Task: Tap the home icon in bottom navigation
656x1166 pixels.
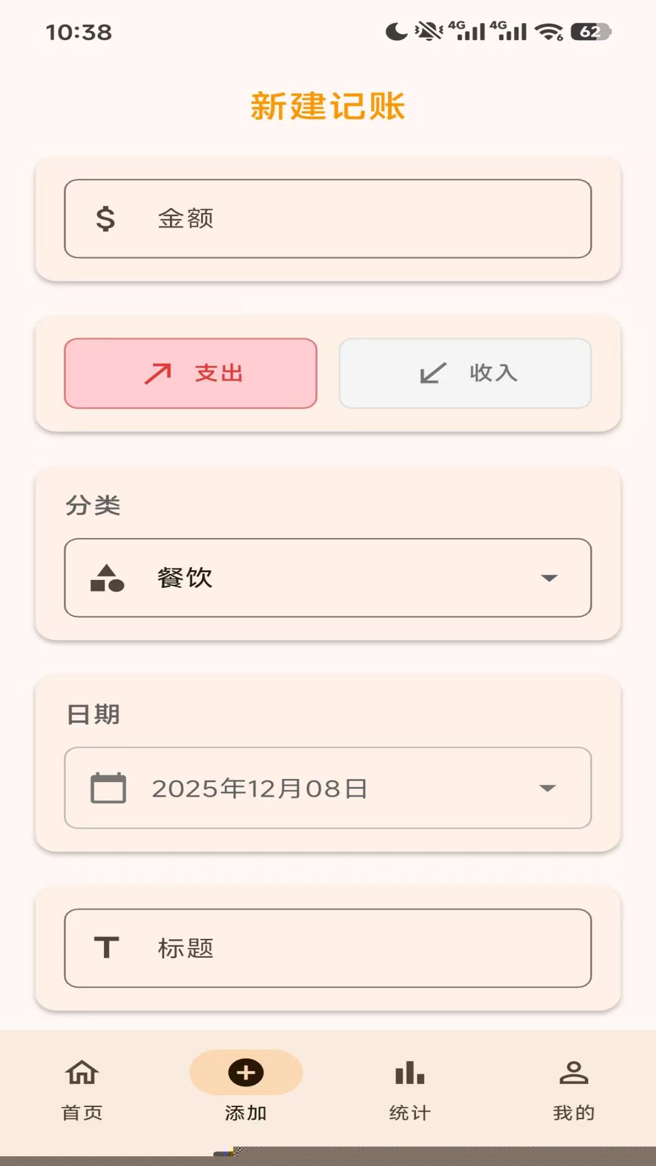Action: pyautogui.click(x=82, y=1072)
